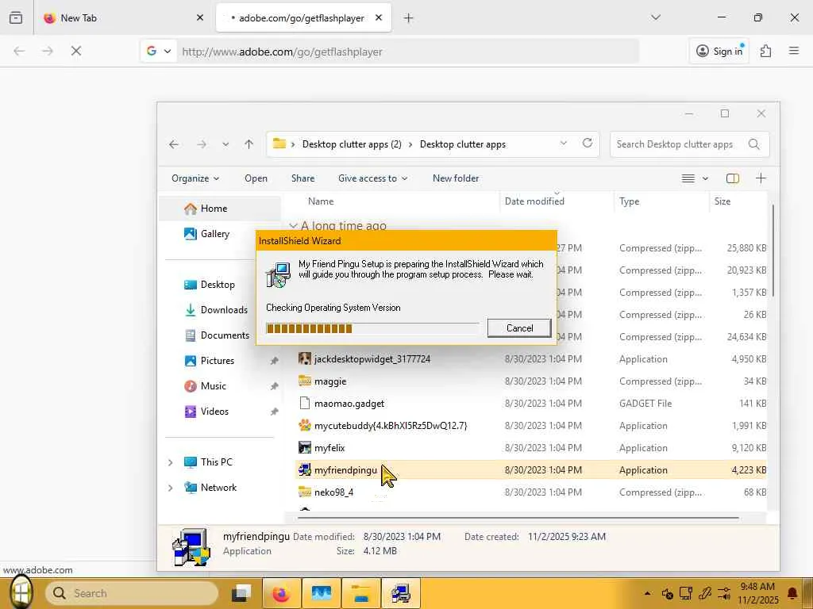Image resolution: width=813 pixels, height=609 pixels.
Task: Stop loading the page
Action: pyautogui.click(x=76, y=51)
